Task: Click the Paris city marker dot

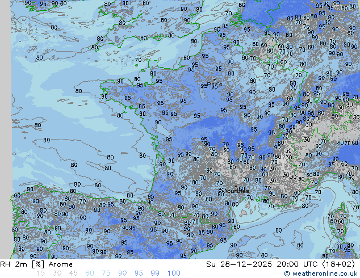Action: pyautogui.click(x=215, y=79)
